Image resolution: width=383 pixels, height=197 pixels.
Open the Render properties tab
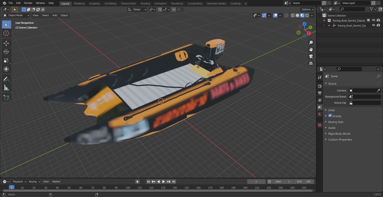[320, 86]
